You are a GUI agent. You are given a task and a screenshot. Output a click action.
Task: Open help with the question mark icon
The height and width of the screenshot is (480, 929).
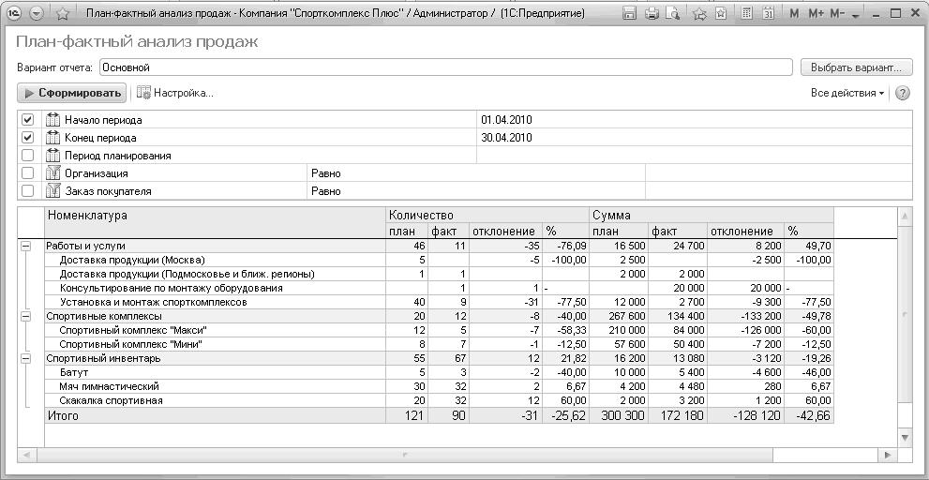click(903, 93)
